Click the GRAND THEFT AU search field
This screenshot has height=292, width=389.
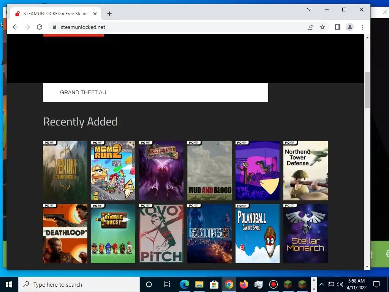pos(155,92)
